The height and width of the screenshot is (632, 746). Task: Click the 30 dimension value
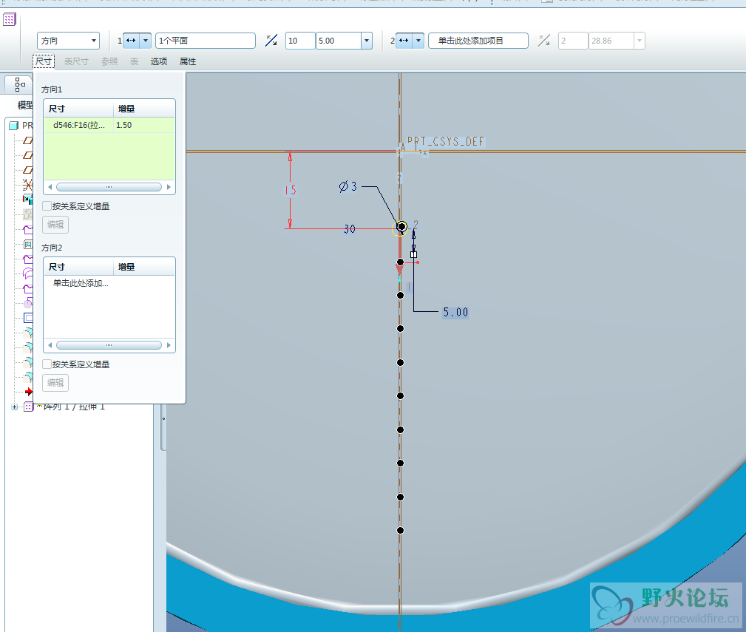click(x=350, y=229)
